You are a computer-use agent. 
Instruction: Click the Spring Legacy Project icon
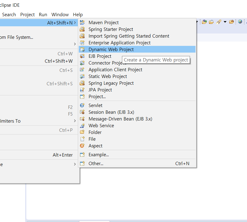[x=82, y=83]
